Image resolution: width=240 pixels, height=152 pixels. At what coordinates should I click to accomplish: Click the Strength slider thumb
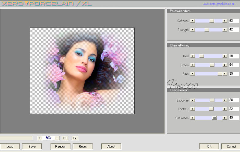207,30
